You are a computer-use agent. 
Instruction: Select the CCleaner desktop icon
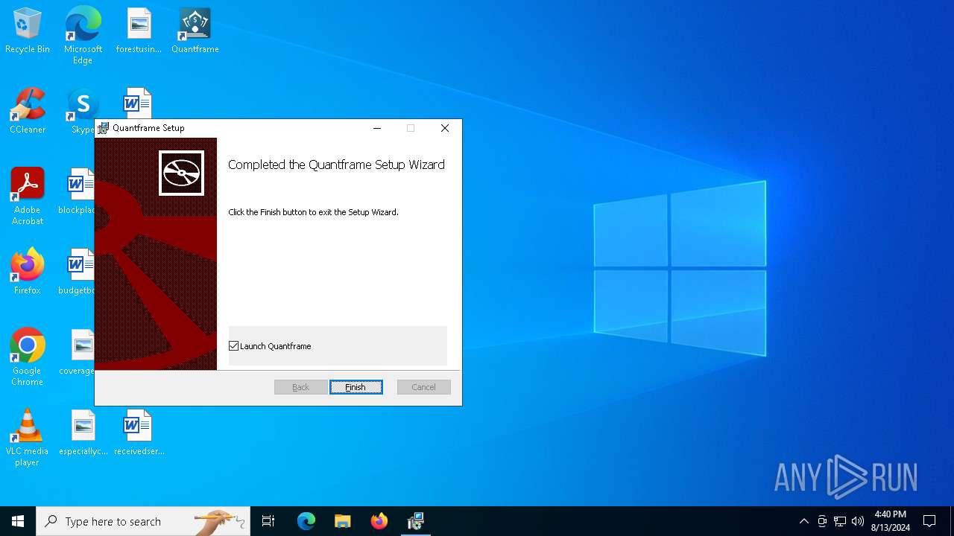pos(28,111)
